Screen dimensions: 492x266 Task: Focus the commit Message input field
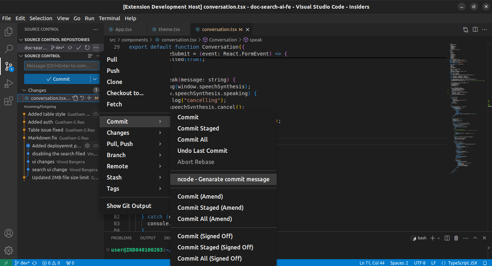[62, 66]
